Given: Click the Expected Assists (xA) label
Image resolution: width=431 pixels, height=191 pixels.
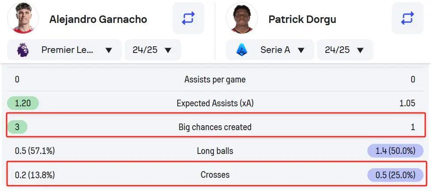Looking at the screenshot, I should coord(215,103).
